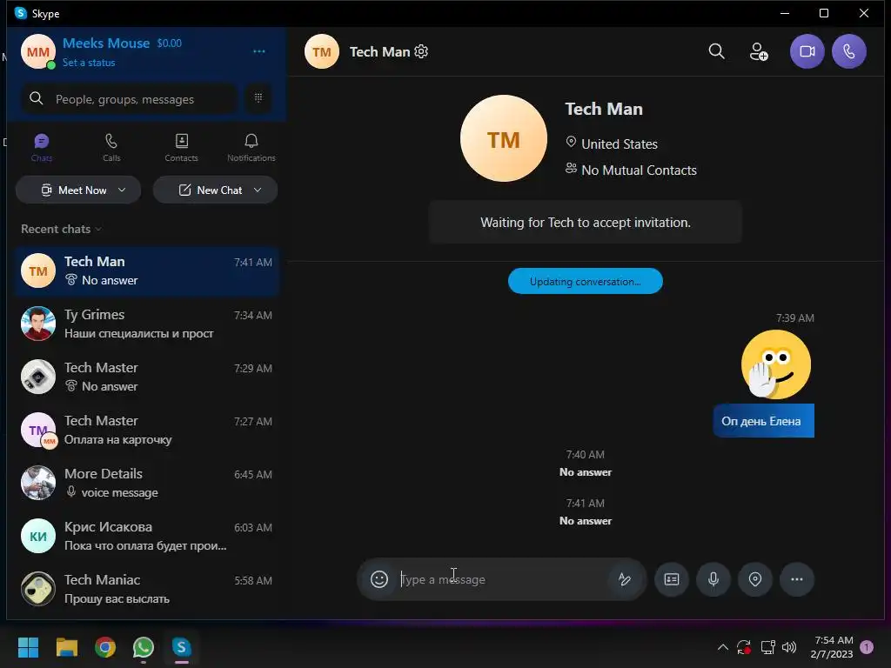Click the Tech Man header name

379,51
